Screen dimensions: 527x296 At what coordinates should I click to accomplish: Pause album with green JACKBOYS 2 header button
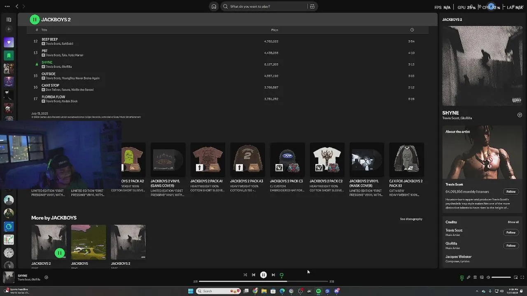pos(35,19)
